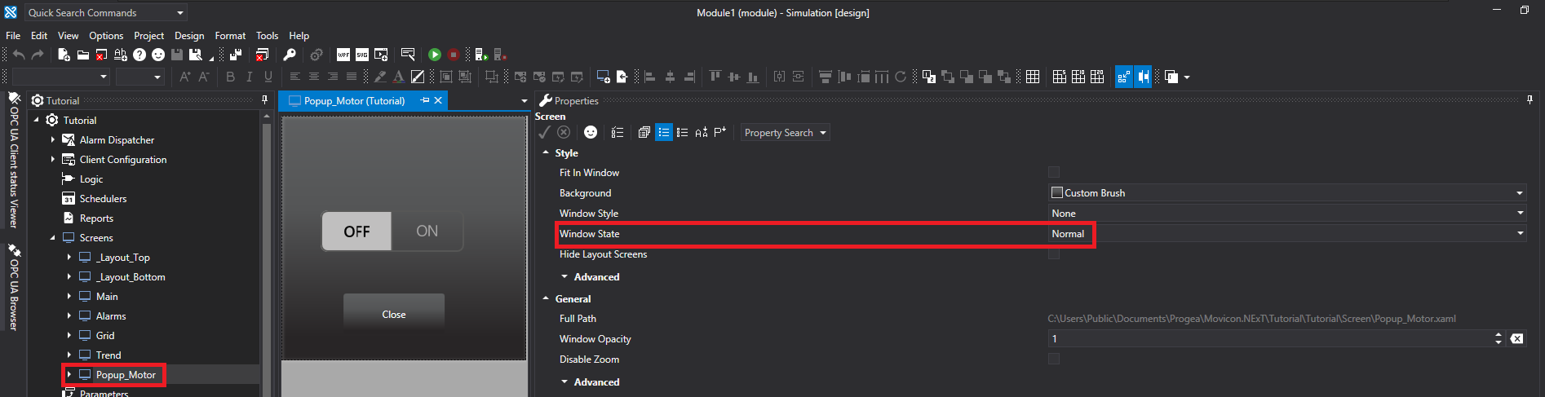Click the WPF import icon

click(343, 55)
